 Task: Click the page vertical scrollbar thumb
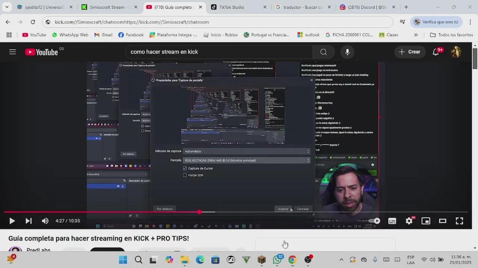pyautogui.click(x=475, y=58)
